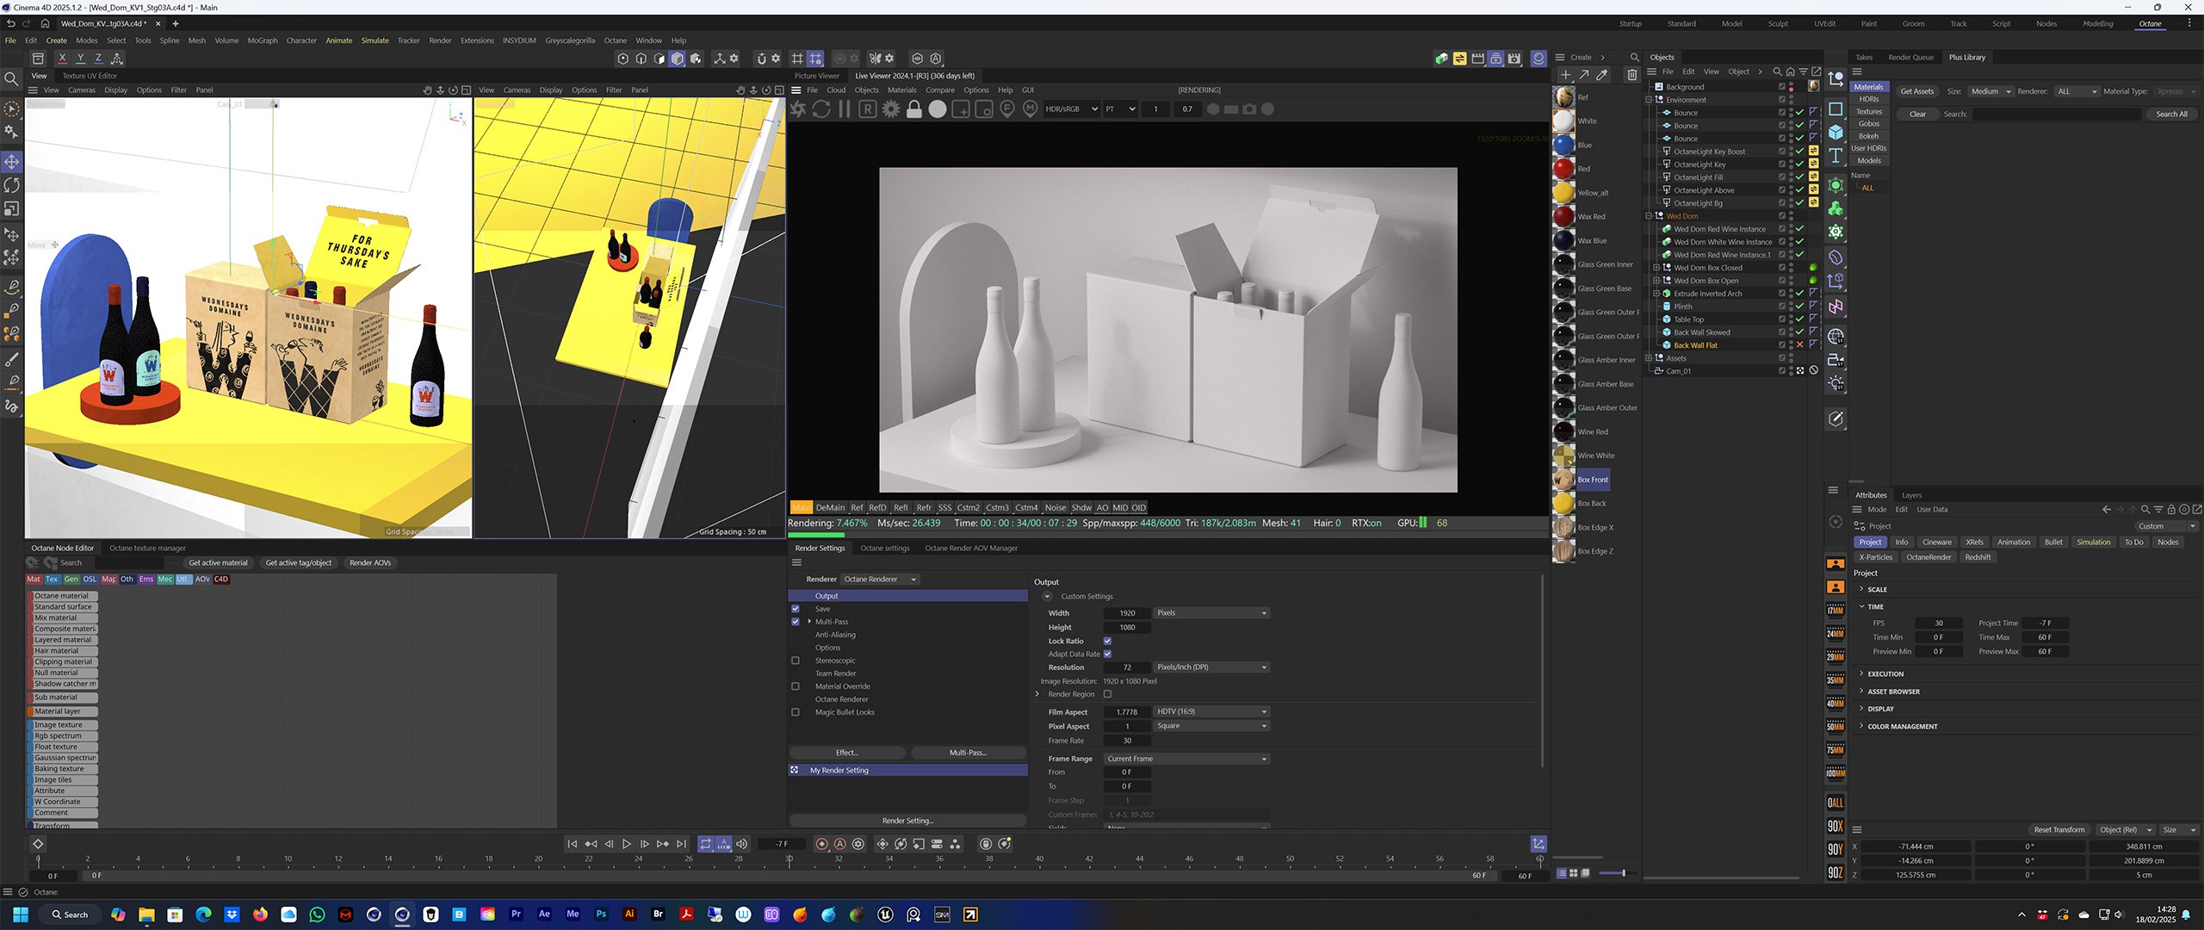Click the Get active material button
The height and width of the screenshot is (930, 2204).
coord(218,563)
